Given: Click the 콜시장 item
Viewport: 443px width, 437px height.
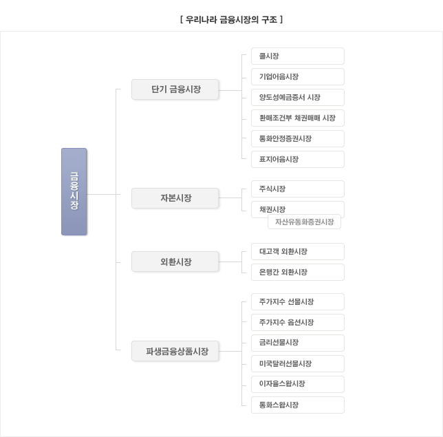Looking at the screenshot, I should tap(298, 56).
